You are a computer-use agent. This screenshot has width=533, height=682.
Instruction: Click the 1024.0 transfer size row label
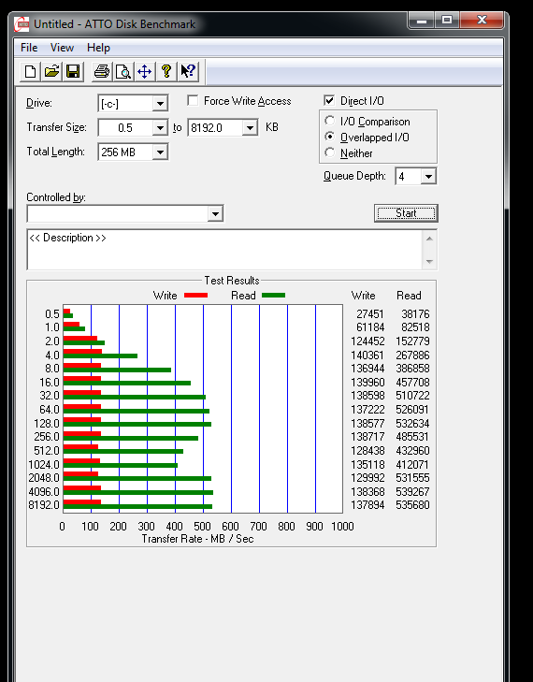(x=44, y=465)
